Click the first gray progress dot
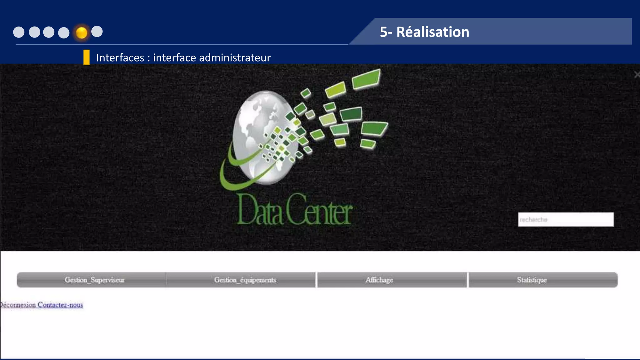Image resolution: width=640 pixels, height=360 pixels. pyautogui.click(x=19, y=32)
